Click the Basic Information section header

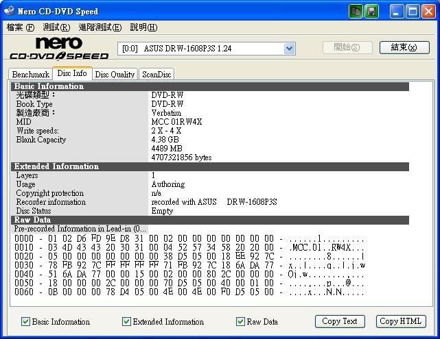(x=210, y=86)
